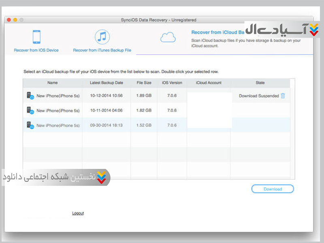Switch to Recover from iTunes Backup File
Image resolution: width=324 pixels, height=243 pixels.
(x=102, y=50)
